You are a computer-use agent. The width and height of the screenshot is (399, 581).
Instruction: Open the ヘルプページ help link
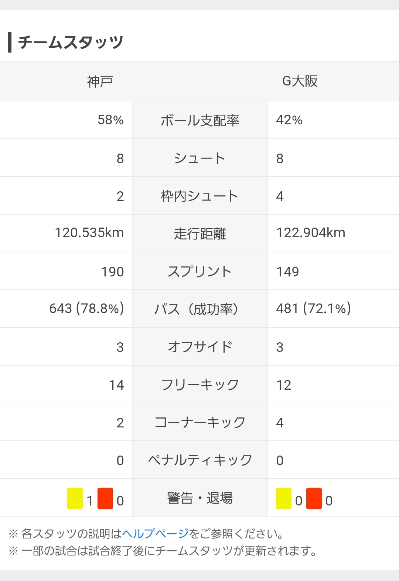click(x=155, y=534)
